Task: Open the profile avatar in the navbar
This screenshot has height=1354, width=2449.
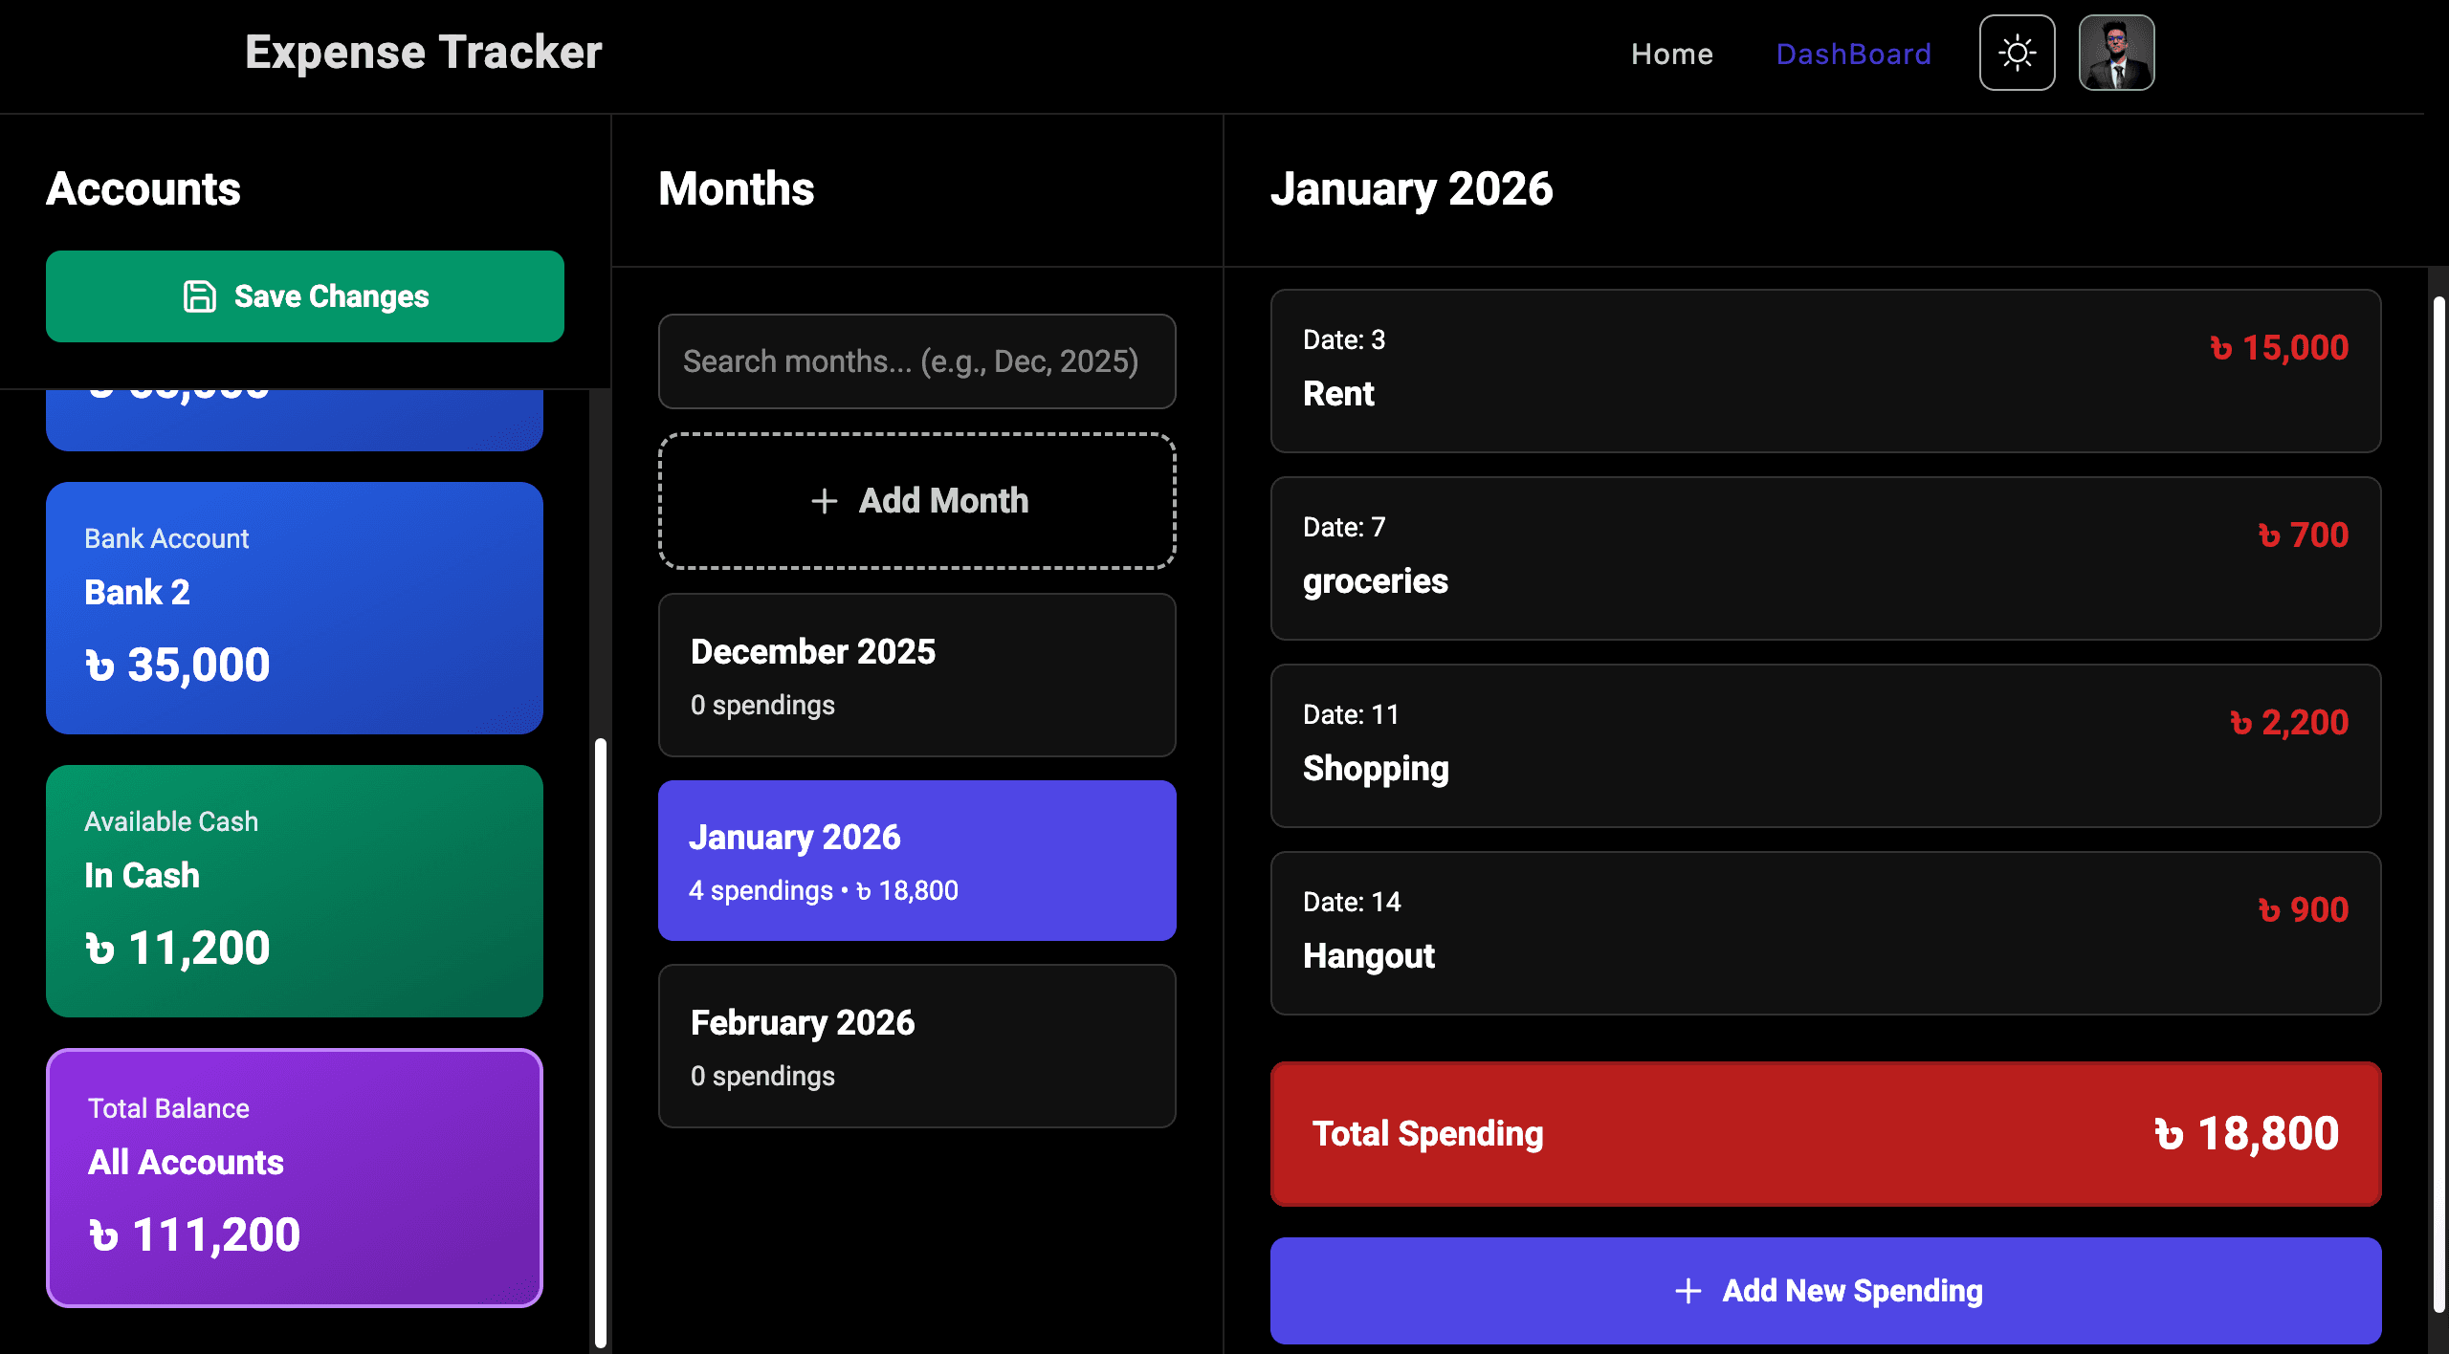Action: coord(2116,53)
